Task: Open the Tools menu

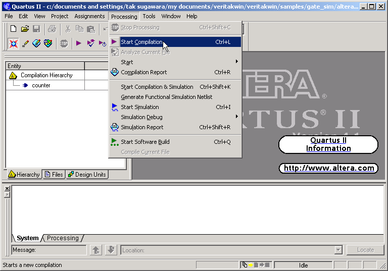Action: pyautogui.click(x=149, y=16)
